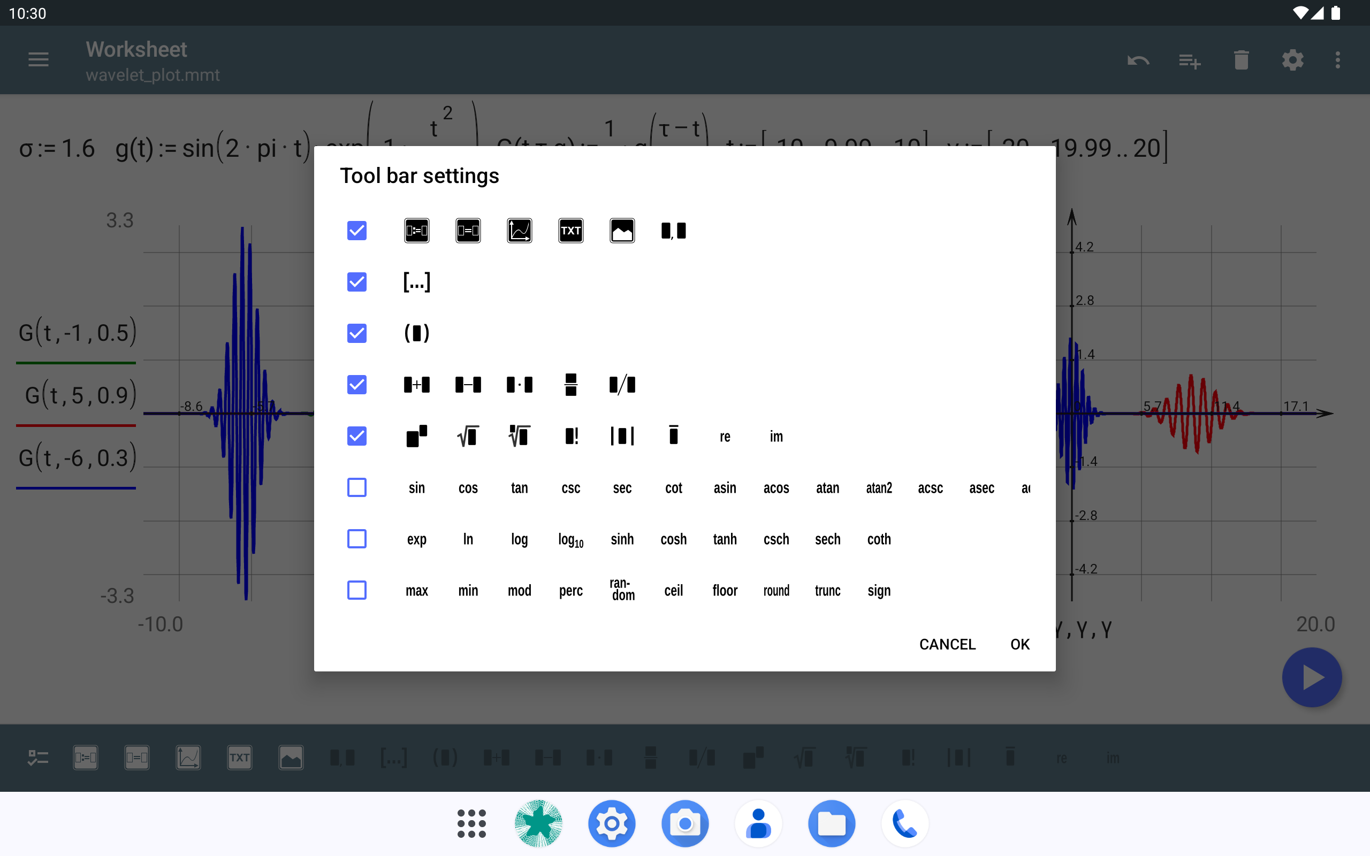Click the multiplication operator icon in dialog
The image size is (1370, 856).
pos(520,385)
